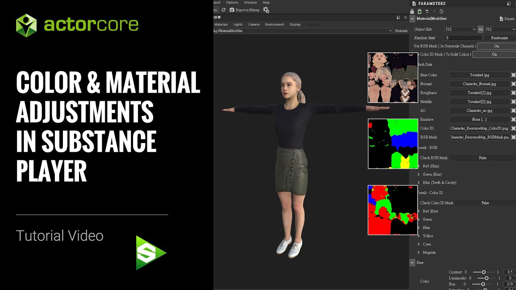
Task: Open export settings gear icon
Action: coord(266,10)
